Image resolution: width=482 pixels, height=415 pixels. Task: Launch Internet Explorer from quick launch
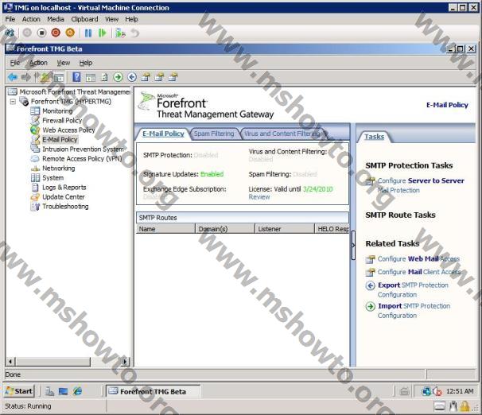tap(77, 391)
